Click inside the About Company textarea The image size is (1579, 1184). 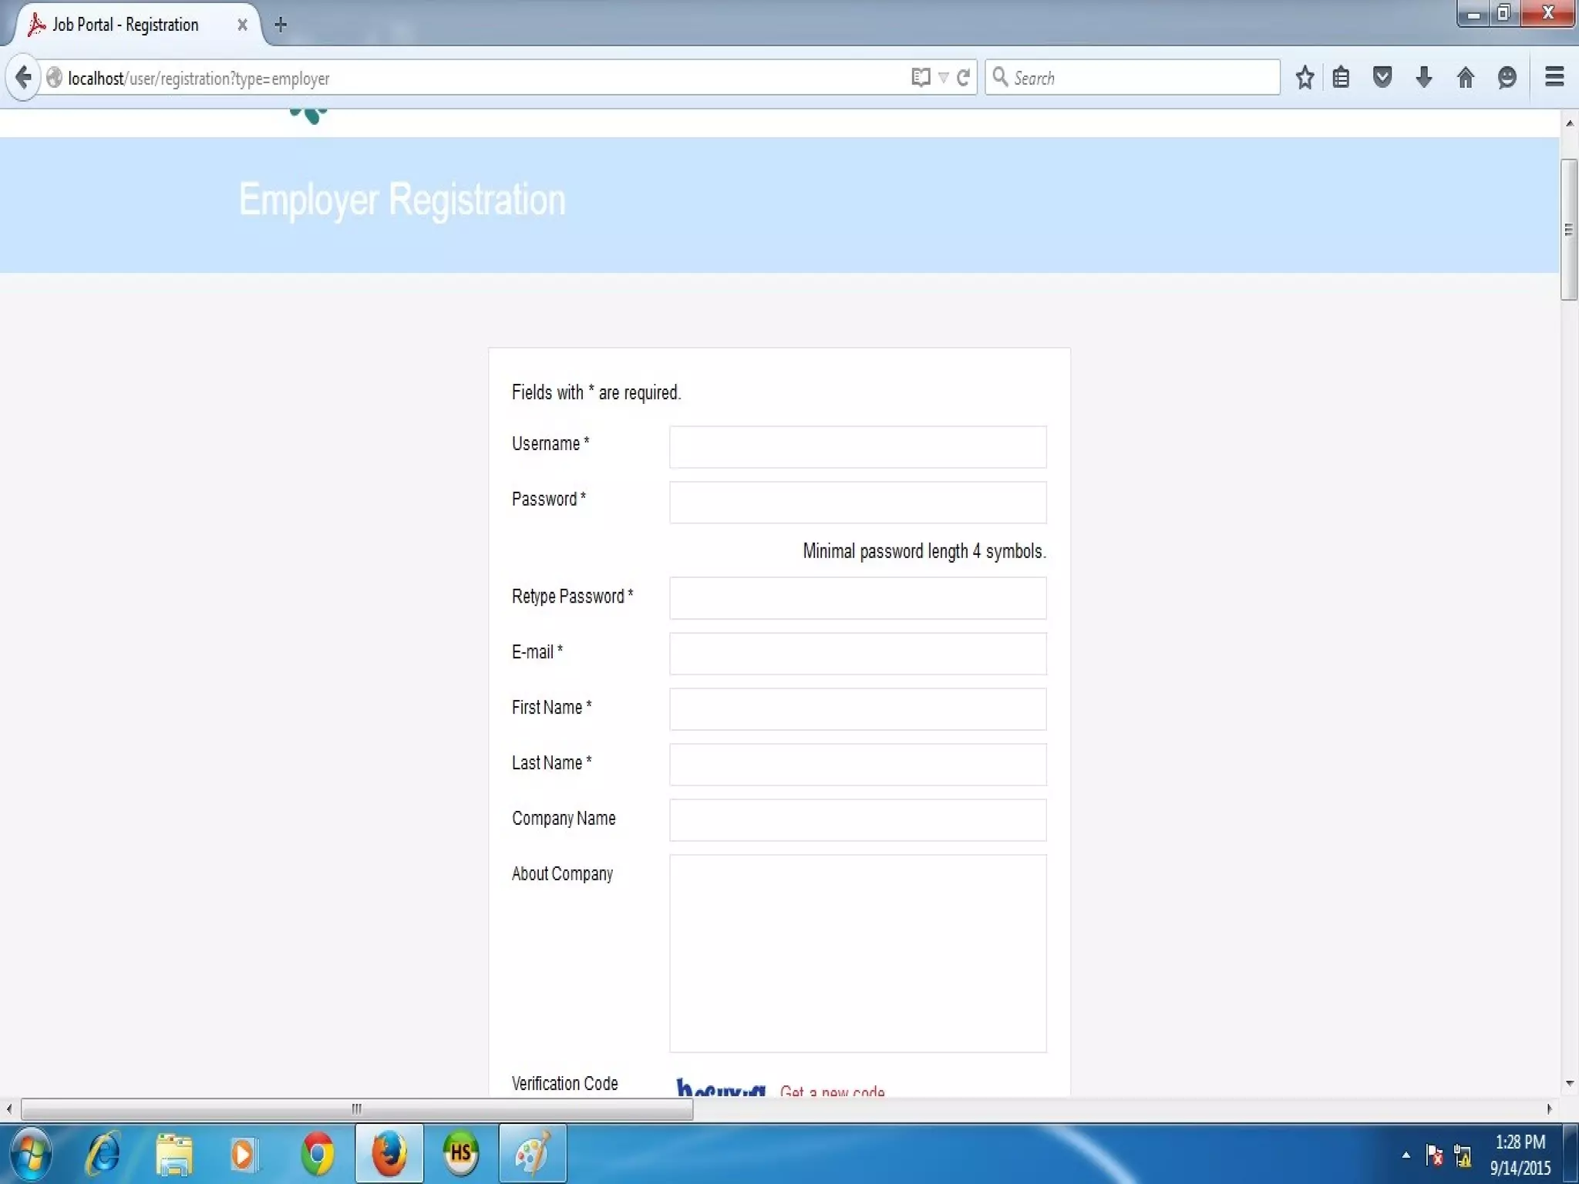tap(857, 953)
